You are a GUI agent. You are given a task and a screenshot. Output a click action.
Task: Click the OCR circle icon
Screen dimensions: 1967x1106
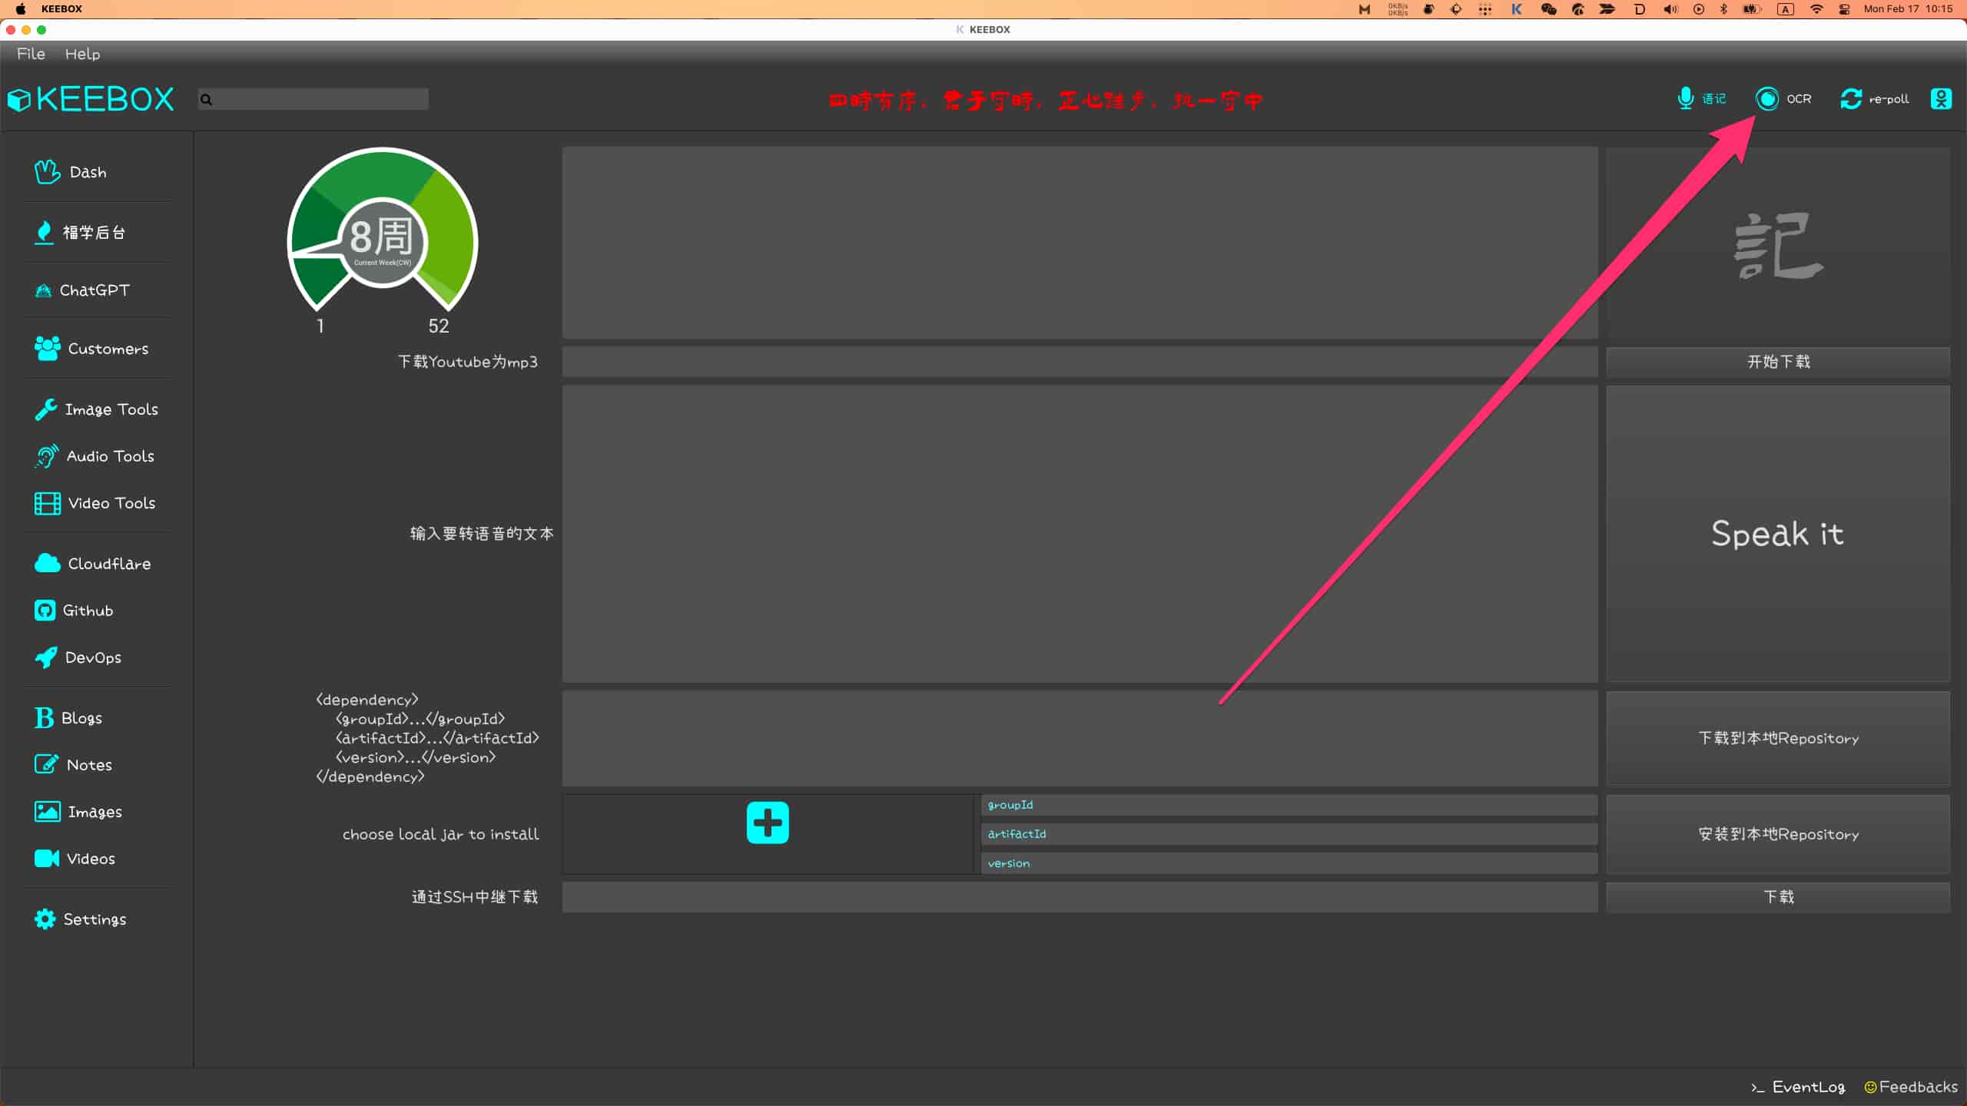click(1766, 98)
